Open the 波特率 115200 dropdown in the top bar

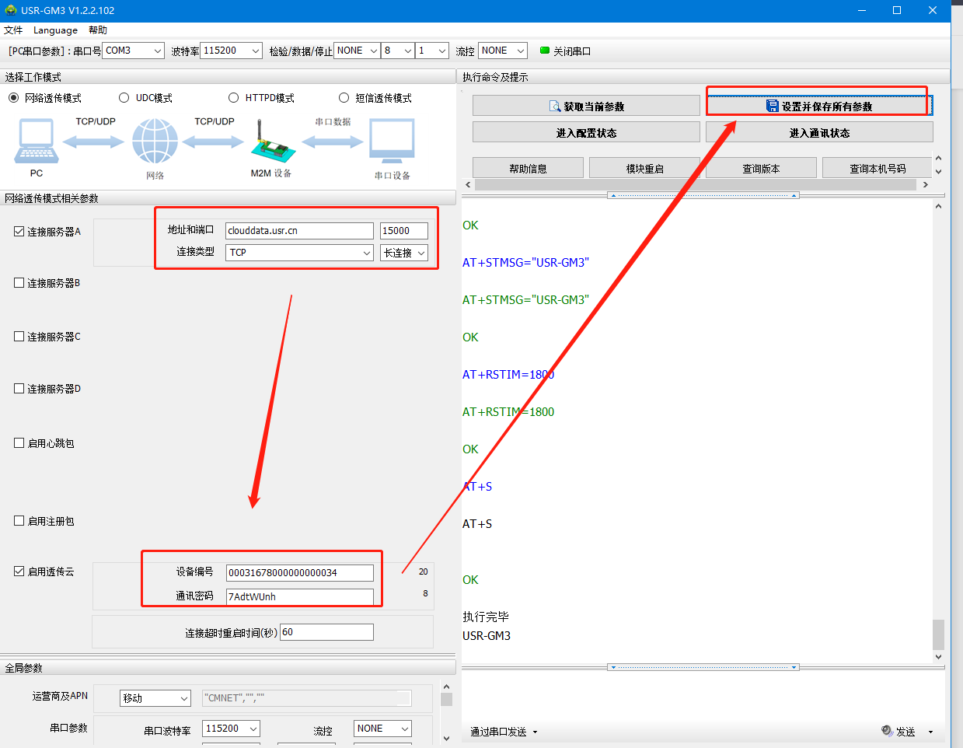[x=231, y=51]
